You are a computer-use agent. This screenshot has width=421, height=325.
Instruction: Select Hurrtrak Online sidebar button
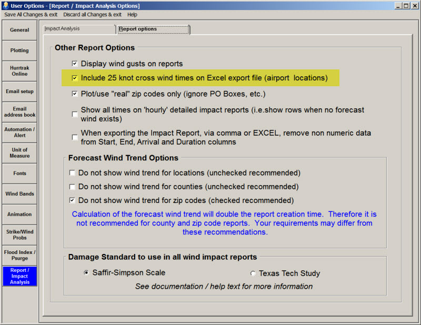pyautogui.click(x=19, y=71)
